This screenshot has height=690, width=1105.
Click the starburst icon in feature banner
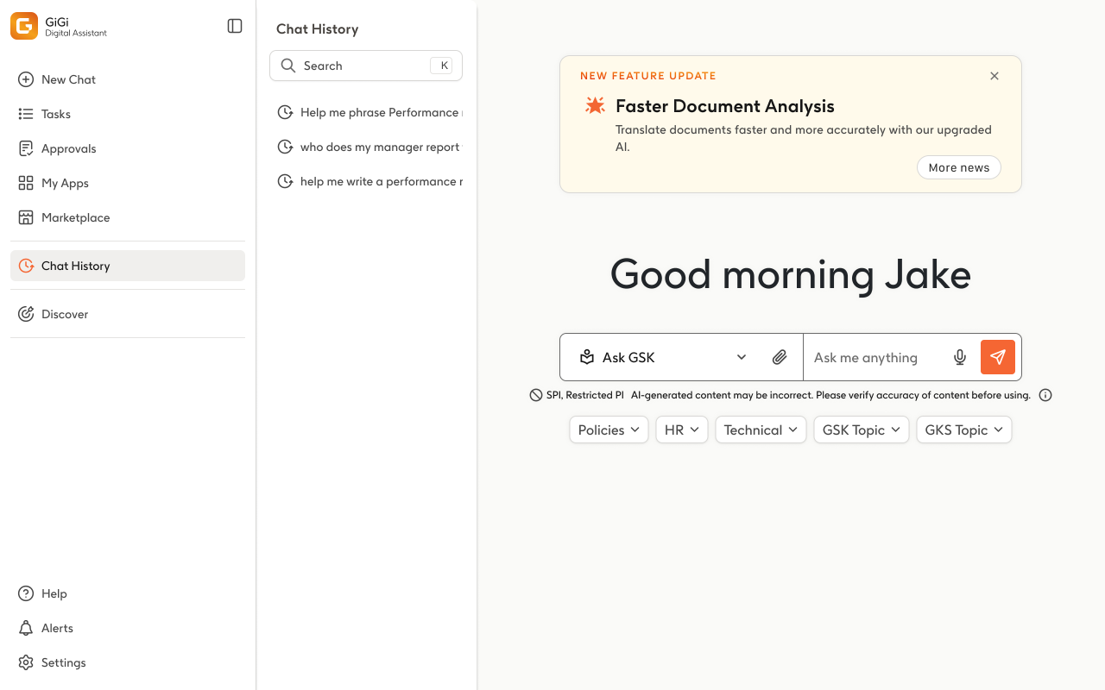[595, 106]
